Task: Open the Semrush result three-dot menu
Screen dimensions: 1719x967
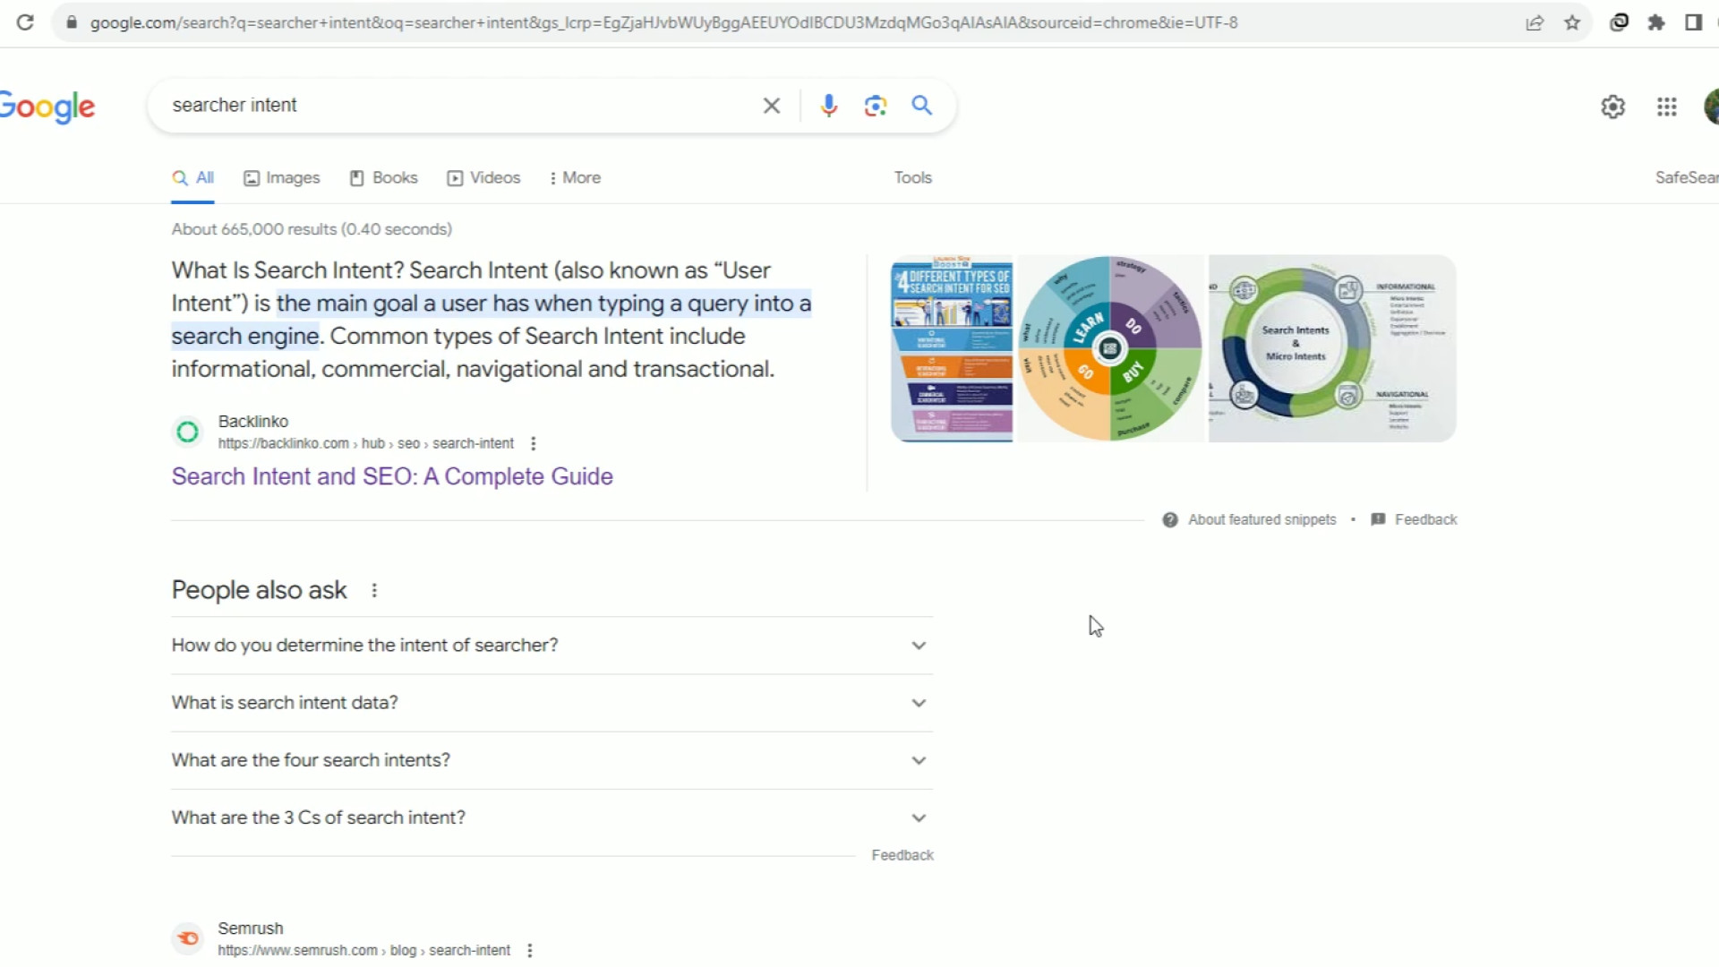Action: (530, 951)
